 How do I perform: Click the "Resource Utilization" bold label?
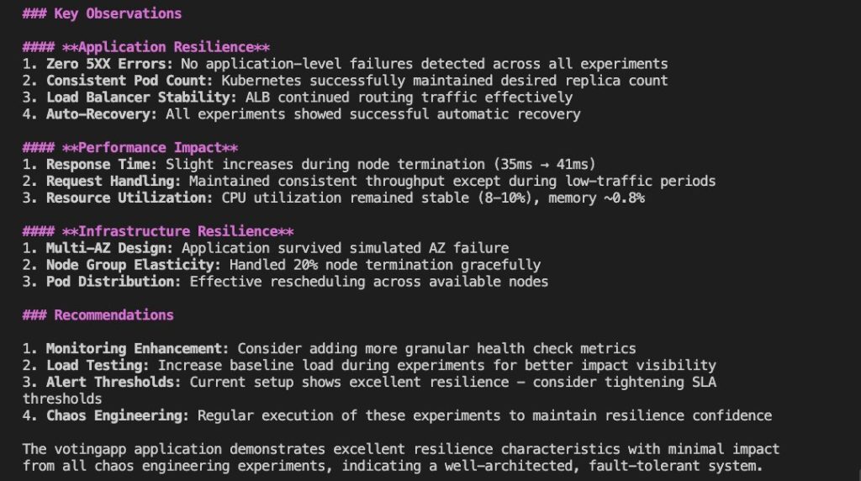pyautogui.click(x=129, y=198)
